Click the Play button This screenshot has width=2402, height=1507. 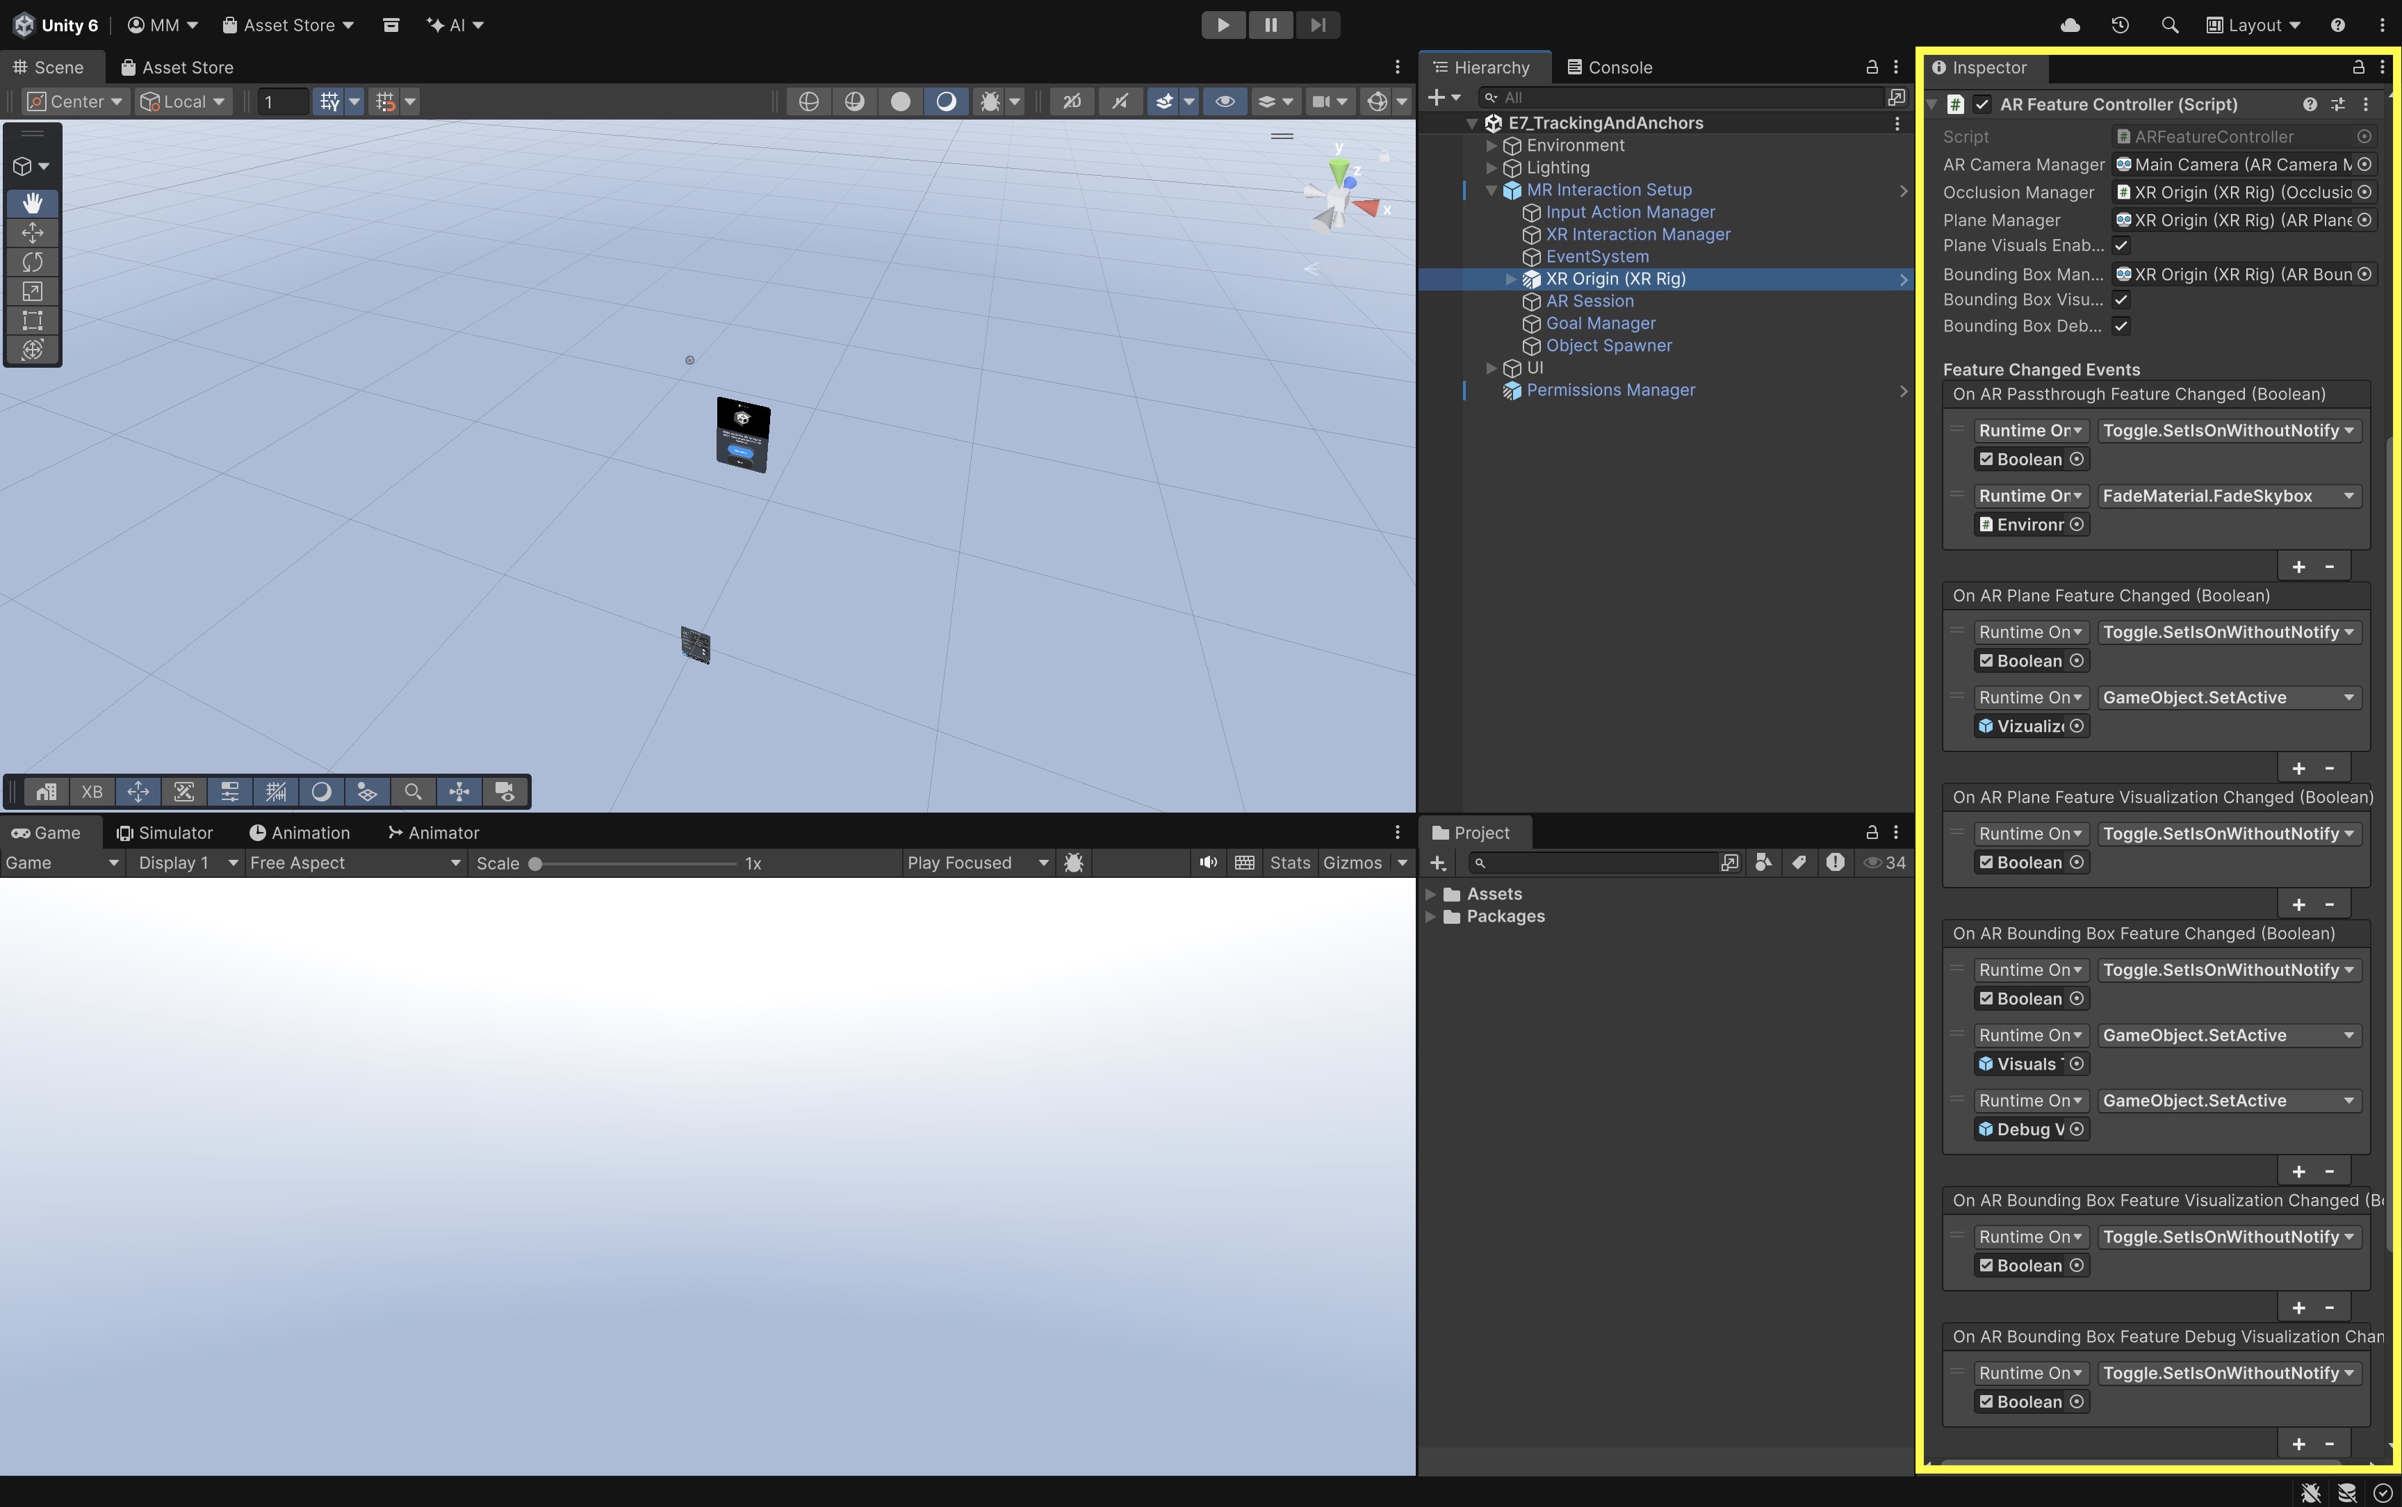click(x=1223, y=25)
